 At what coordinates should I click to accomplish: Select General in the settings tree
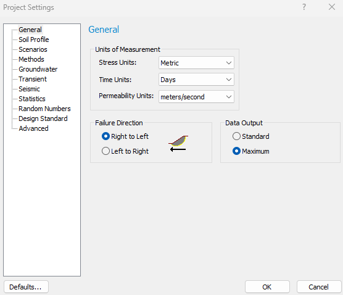click(x=30, y=30)
